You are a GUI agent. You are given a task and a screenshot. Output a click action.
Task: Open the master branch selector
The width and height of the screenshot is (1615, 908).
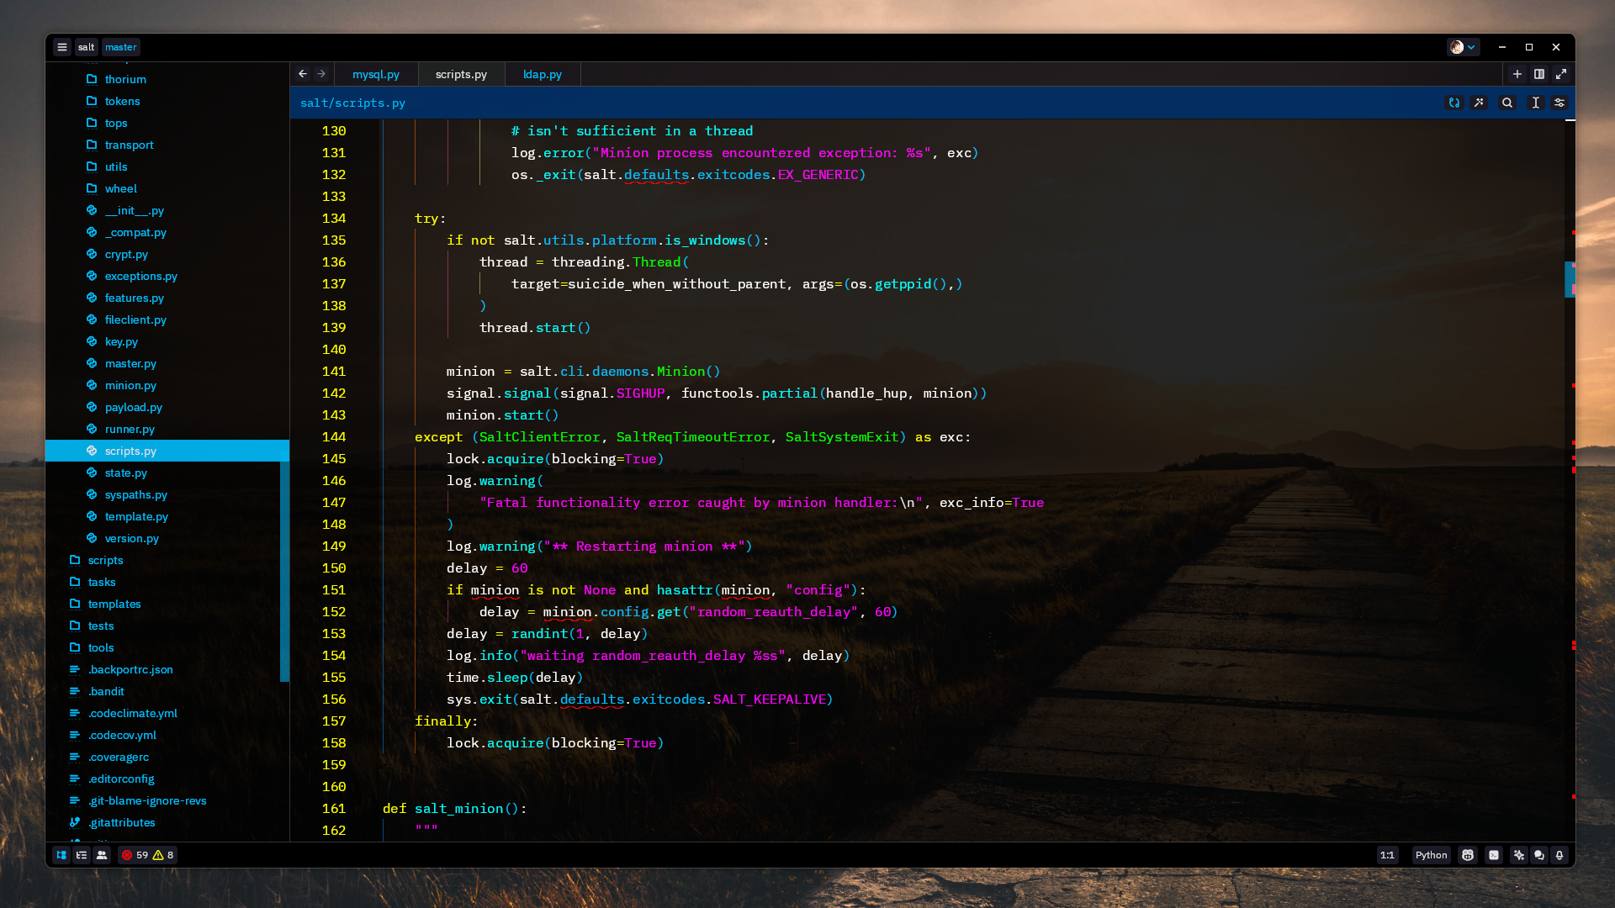click(121, 47)
